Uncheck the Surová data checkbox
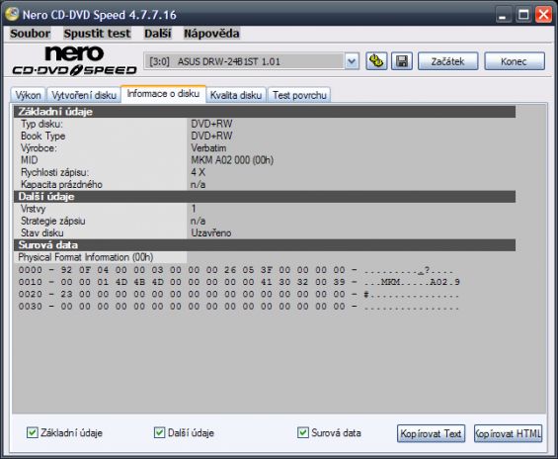558x459 pixels. point(303,432)
